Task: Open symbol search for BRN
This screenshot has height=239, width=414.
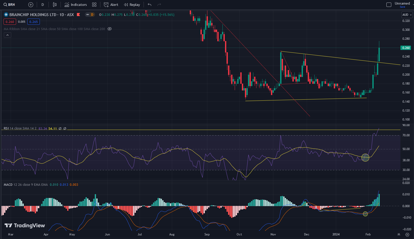Action: point(9,5)
